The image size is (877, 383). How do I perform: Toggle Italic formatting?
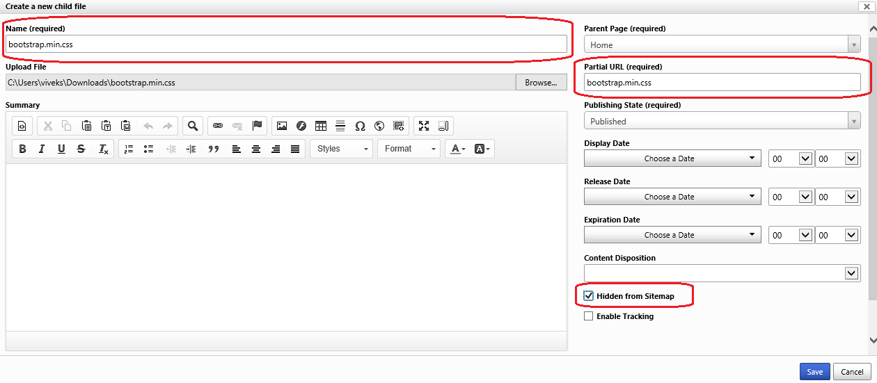click(42, 149)
